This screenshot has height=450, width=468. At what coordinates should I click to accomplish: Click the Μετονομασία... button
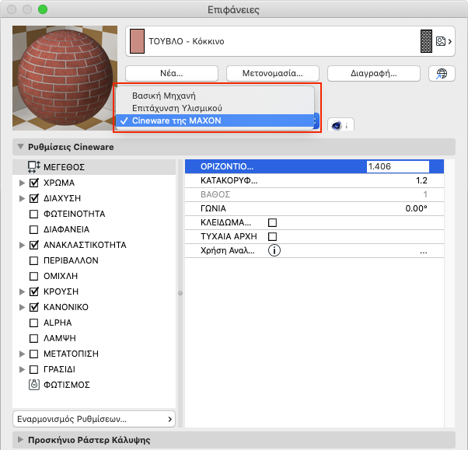click(x=273, y=73)
